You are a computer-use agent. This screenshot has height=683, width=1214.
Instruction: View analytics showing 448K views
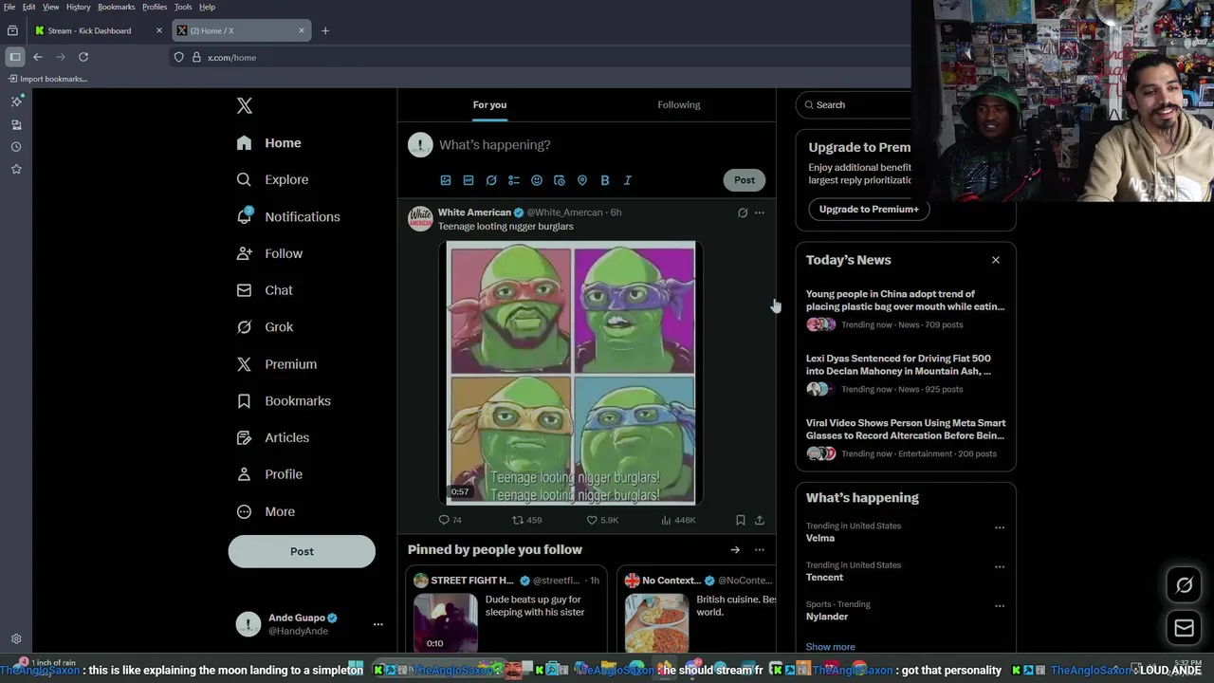[x=678, y=520]
